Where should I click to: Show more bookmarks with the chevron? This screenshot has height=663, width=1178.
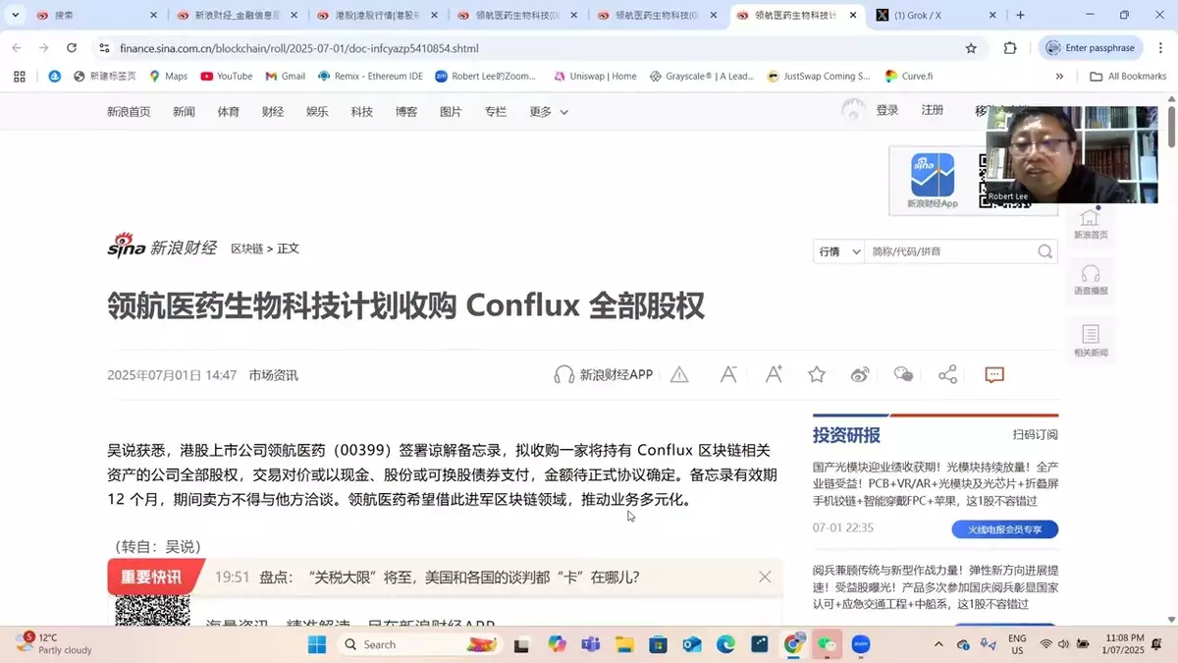[x=1059, y=76]
